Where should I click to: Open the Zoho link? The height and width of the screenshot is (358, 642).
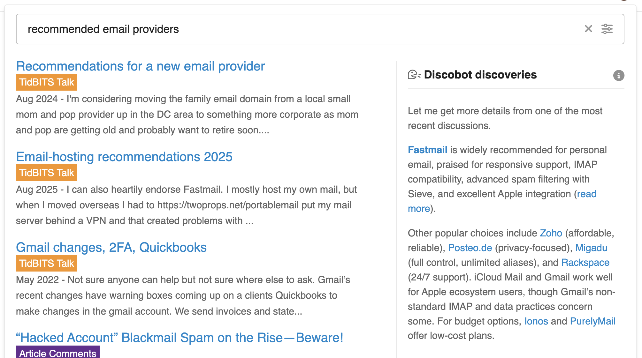click(x=551, y=233)
